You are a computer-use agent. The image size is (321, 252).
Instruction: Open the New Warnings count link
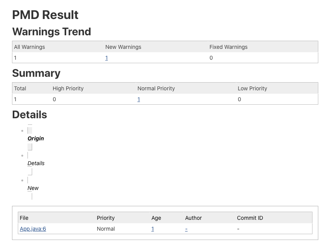pos(106,58)
